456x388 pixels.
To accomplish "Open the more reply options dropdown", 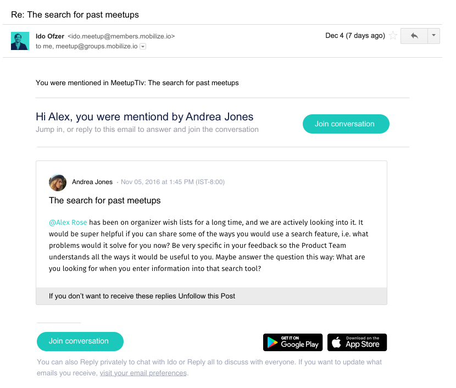I will [433, 36].
